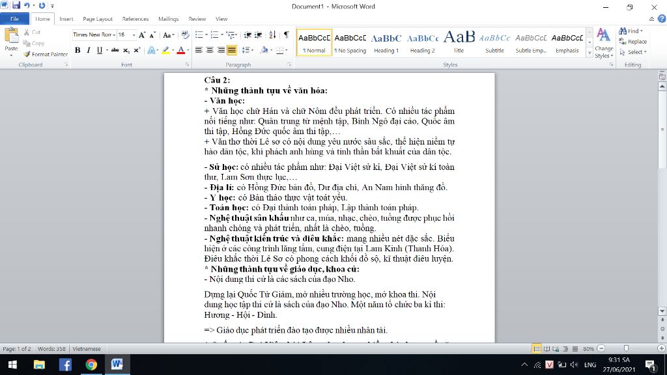Open the File tab
This screenshot has width=667, height=375.
(14, 19)
